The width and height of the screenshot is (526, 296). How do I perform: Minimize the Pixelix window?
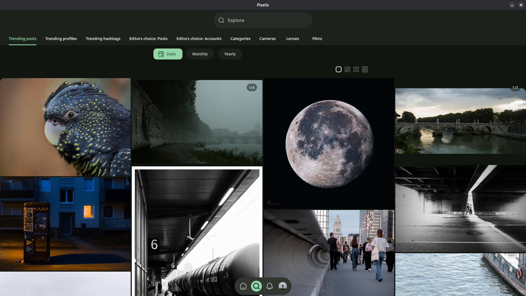tap(512, 5)
